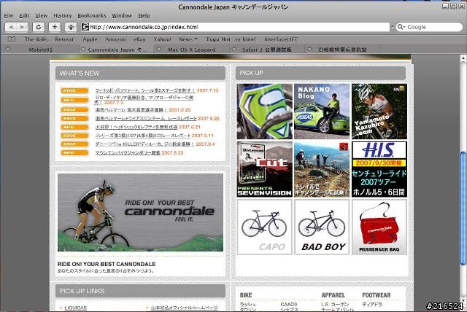Open the Window menu
Screen dimensions: 467x312
point(122,15)
